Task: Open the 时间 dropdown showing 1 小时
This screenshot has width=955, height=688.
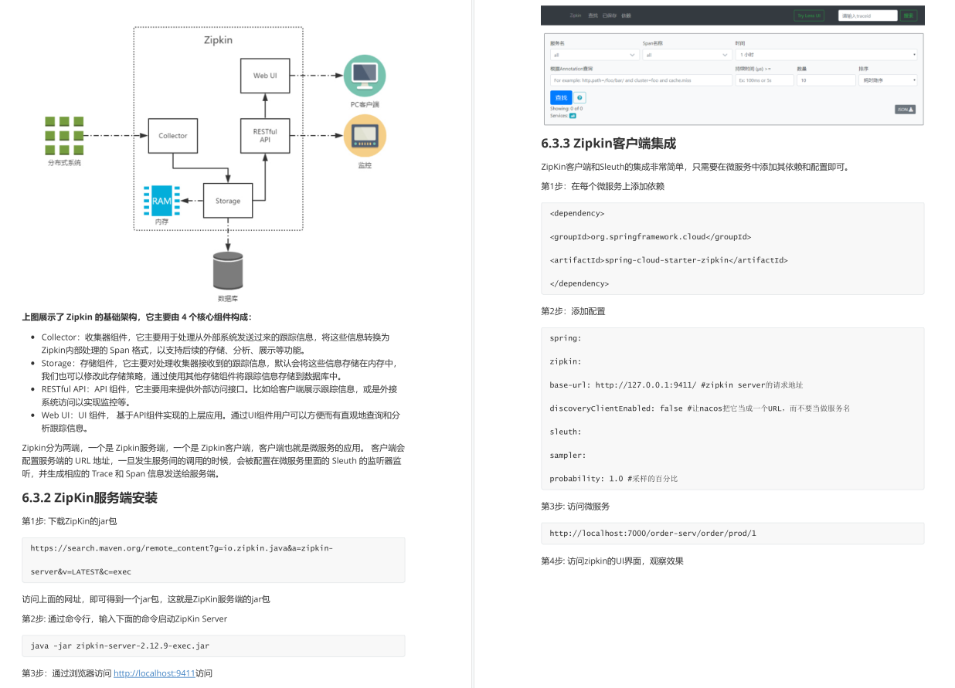Action: point(826,55)
